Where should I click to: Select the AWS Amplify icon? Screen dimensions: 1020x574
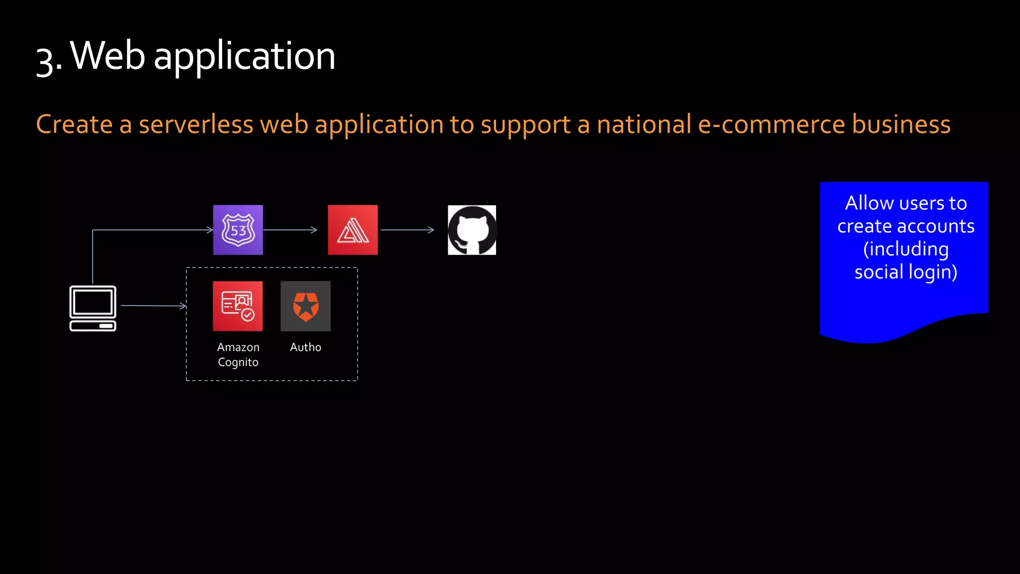pos(353,230)
